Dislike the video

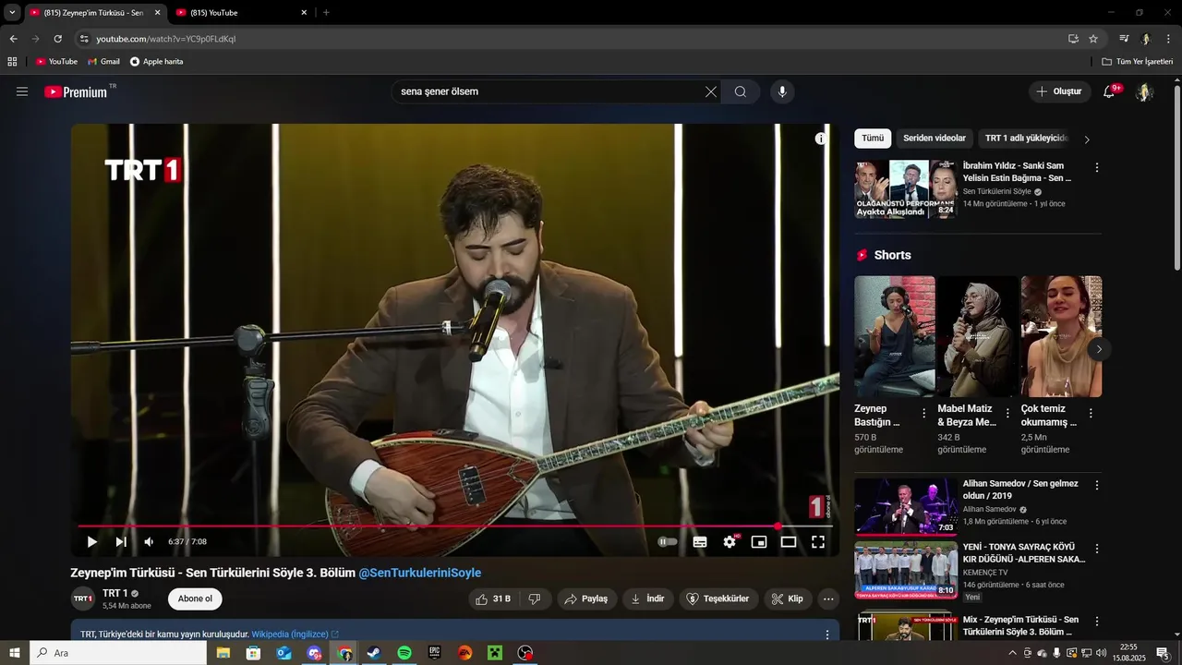tap(535, 598)
